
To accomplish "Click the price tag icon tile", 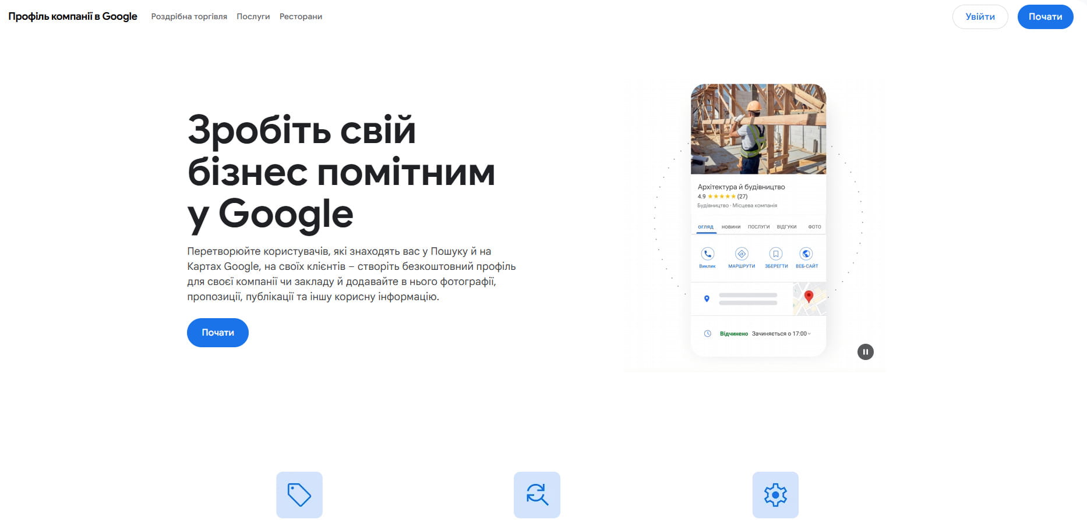I will 299,494.
